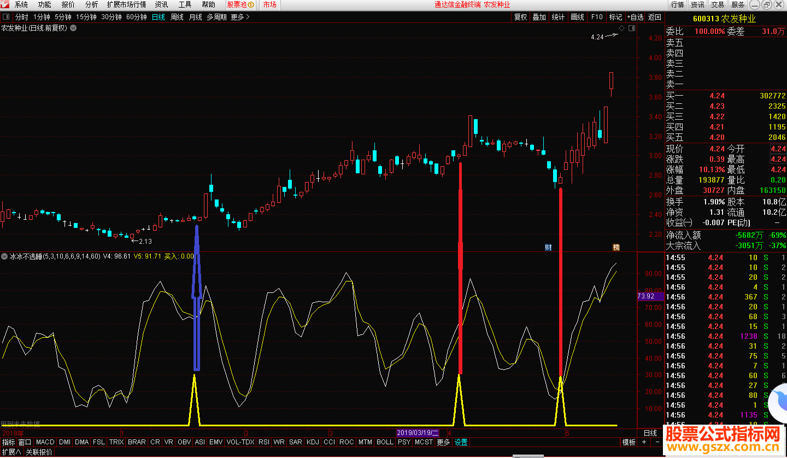Click the 600313 农发种业 stock title

pyautogui.click(x=724, y=19)
